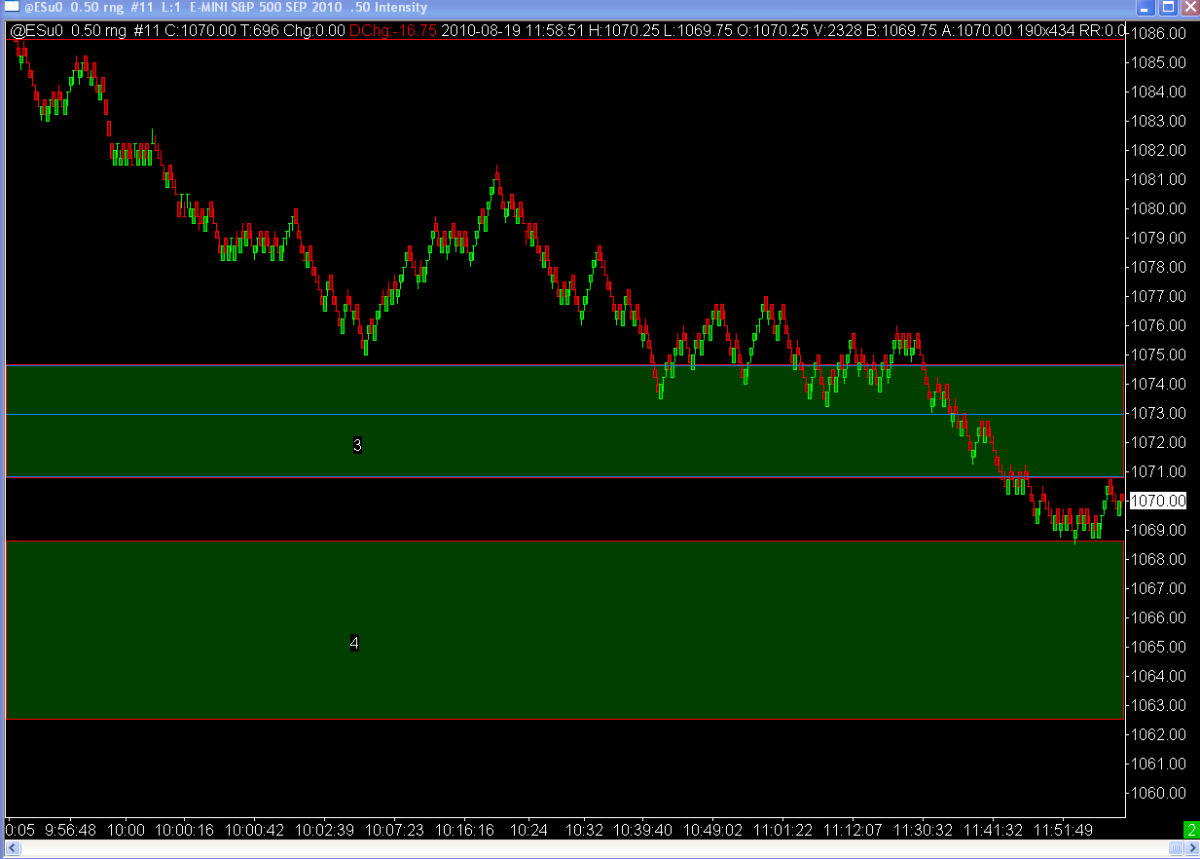
Task: Click the 11:01:22 time axis label
Action: pos(783,830)
